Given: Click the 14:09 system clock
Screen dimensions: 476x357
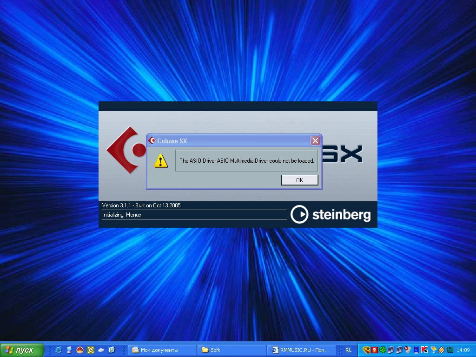Looking at the screenshot, I should click(463, 350).
